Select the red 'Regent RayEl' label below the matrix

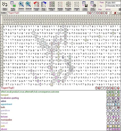pyautogui.click(x=8, y=88)
